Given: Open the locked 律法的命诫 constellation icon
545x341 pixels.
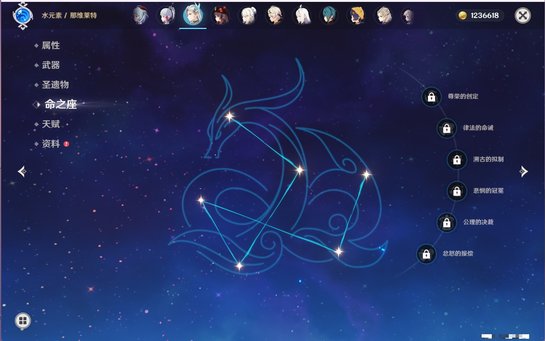Looking at the screenshot, I should (x=446, y=128).
